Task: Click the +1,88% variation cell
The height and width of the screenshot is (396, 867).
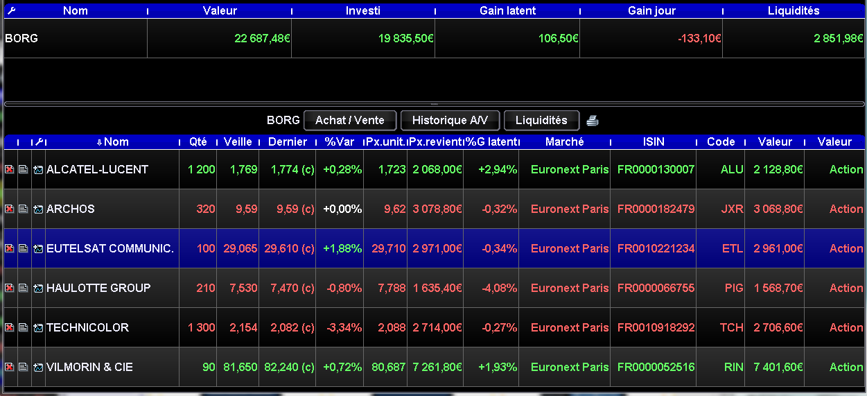Action: click(342, 248)
